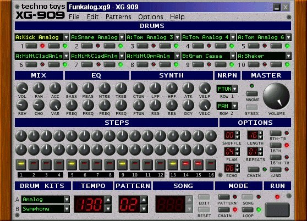This screenshot has width=307, height=221.
Task: Click the tempo display 130
Action: (90, 204)
